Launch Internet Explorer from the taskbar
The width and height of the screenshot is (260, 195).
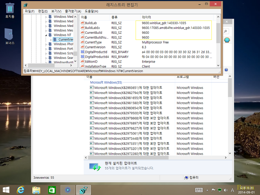tap(21, 190)
